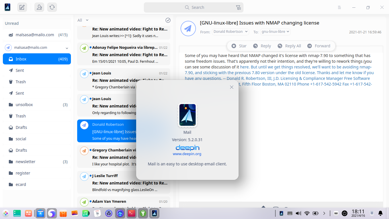This screenshot has width=389, height=219.
Task: Open the image viewer dock icon
Action: pyautogui.click(x=74, y=213)
